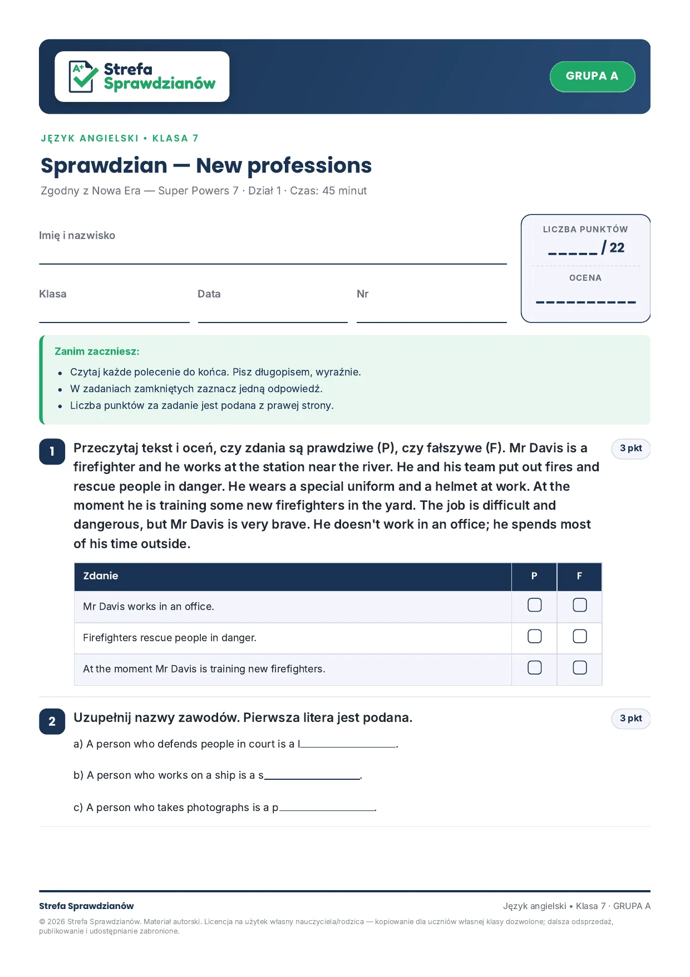Viewport: 690px width, 977px height.
Task: Click the blank after 'ship is a s'
Action: click(x=312, y=775)
